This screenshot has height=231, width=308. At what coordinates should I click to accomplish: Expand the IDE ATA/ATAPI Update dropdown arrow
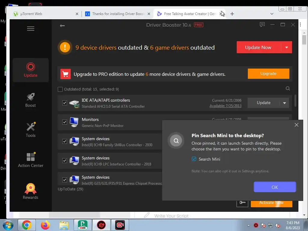[x=285, y=103]
